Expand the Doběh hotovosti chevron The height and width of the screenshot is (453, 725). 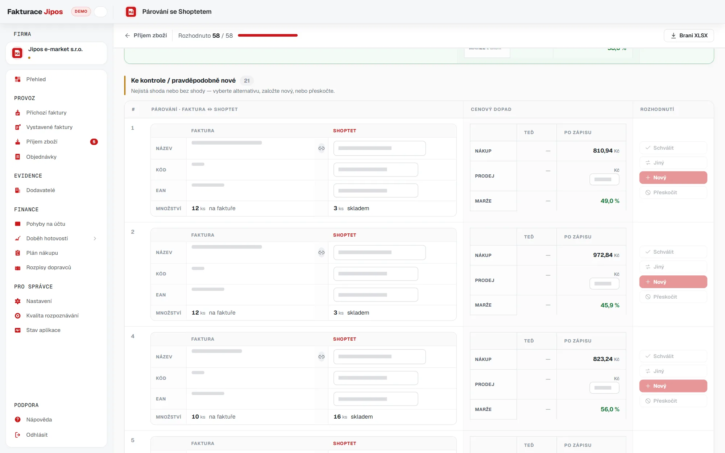coord(95,238)
